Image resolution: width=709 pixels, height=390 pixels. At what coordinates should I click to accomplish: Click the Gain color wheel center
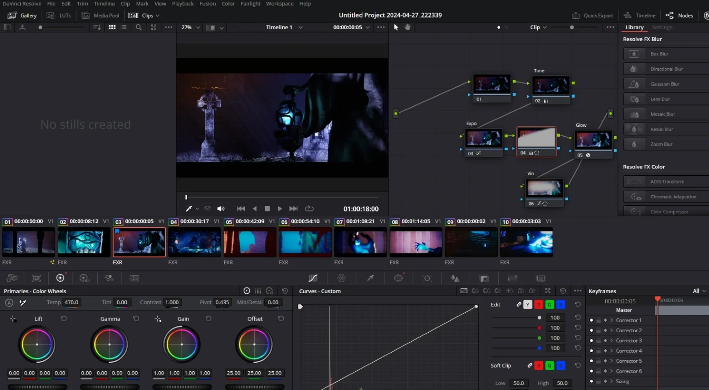pyautogui.click(x=182, y=344)
